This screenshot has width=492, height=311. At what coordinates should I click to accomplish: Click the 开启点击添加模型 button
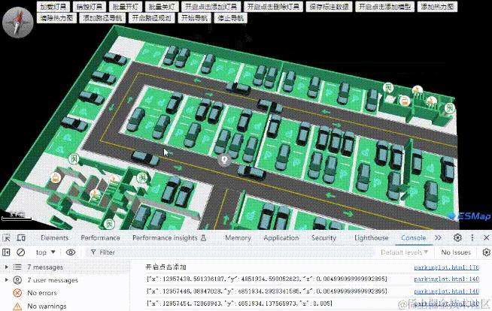click(x=384, y=7)
